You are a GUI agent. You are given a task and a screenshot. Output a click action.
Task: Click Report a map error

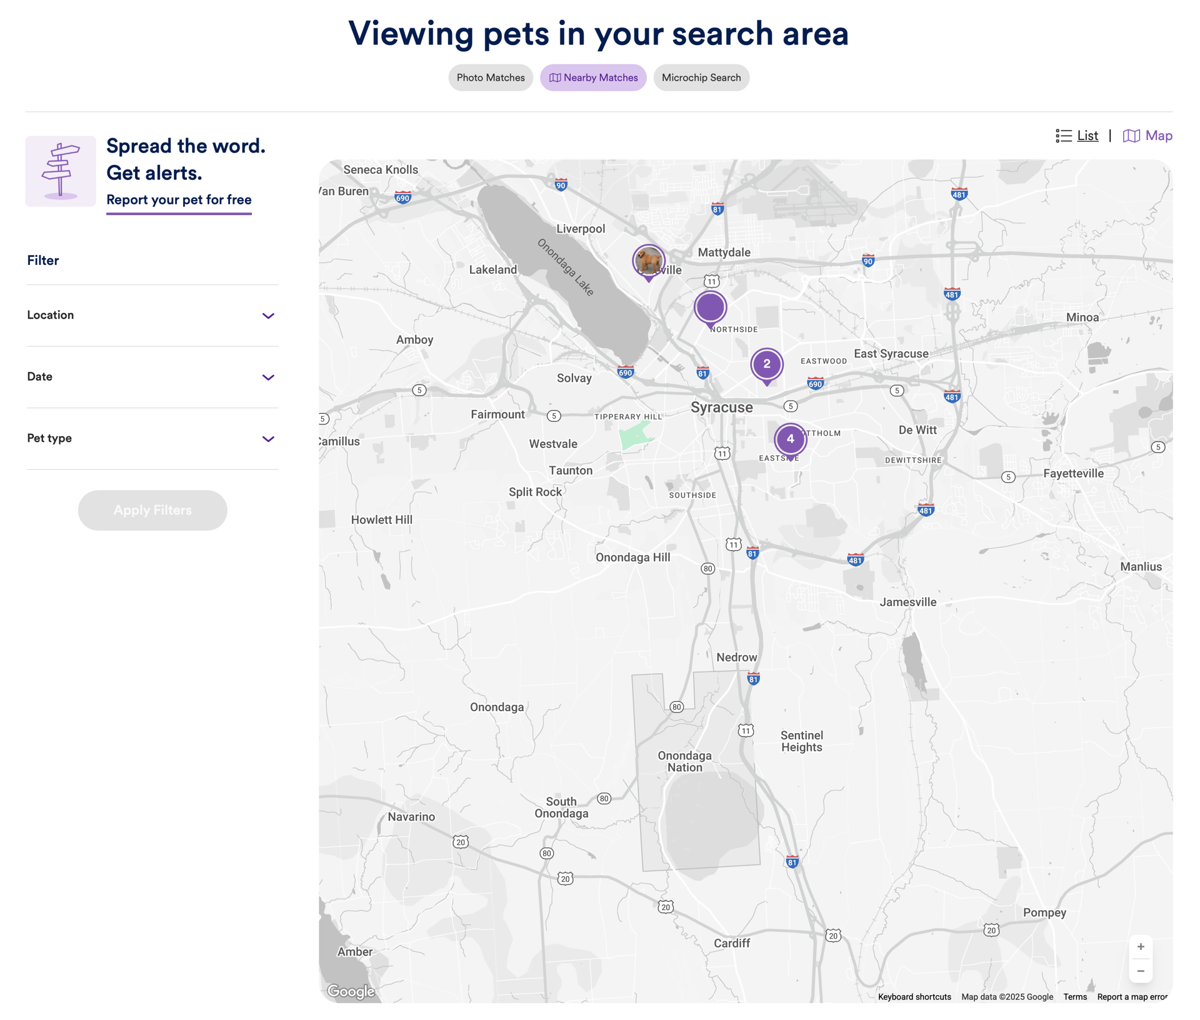[1132, 997]
